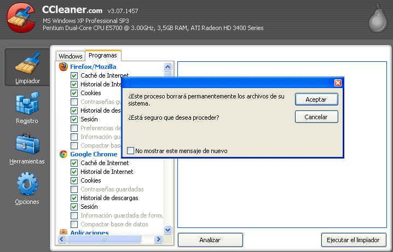Screen dimensions: 393x252
Task: Click the Aplicaciones box icon
Action: coord(63,232)
